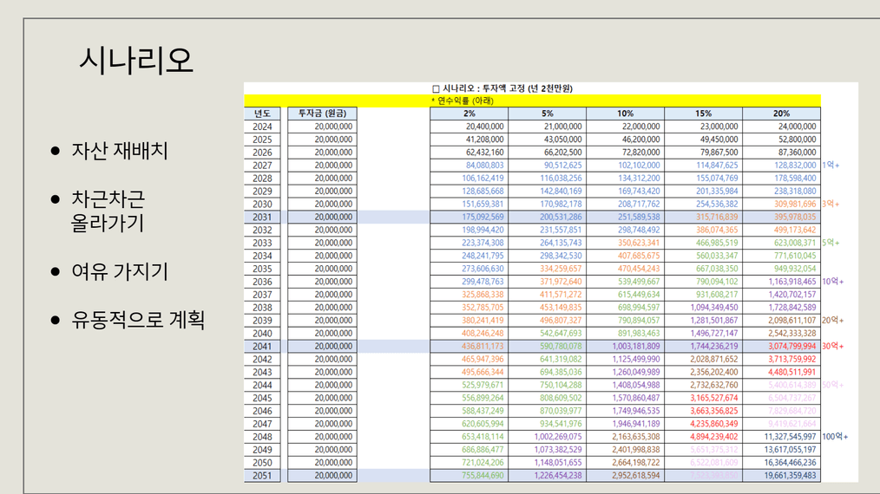Click the table heading 투자액 고정 (년 2천만원)
The image size is (880, 494).
click(528, 88)
